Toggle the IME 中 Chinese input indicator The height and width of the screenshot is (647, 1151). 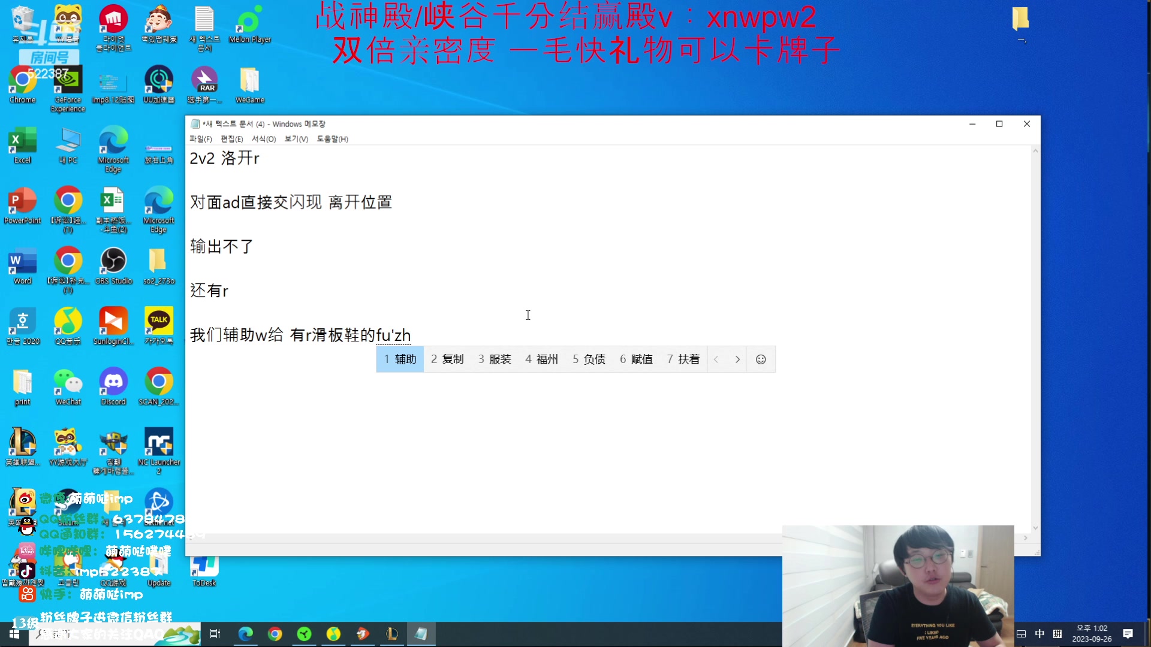pos(1040,634)
